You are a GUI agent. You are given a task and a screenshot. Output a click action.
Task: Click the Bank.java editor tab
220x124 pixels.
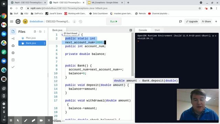click(x=57, y=30)
